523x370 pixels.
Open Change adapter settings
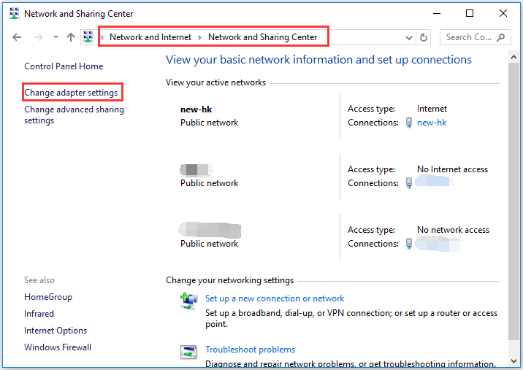click(71, 93)
